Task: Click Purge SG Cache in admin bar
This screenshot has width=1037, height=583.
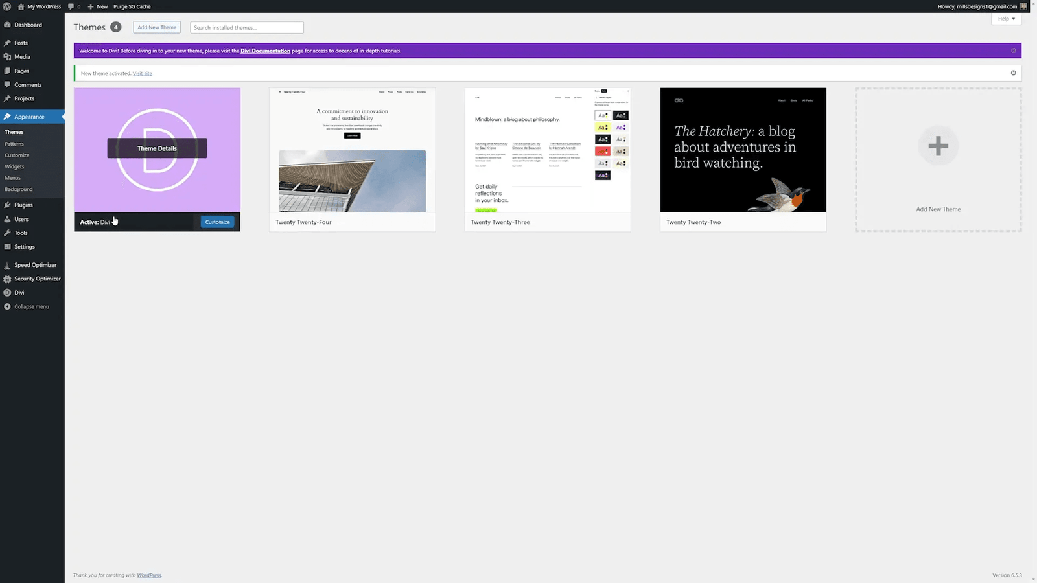Action: pyautogui.click(x=132, y=6)
